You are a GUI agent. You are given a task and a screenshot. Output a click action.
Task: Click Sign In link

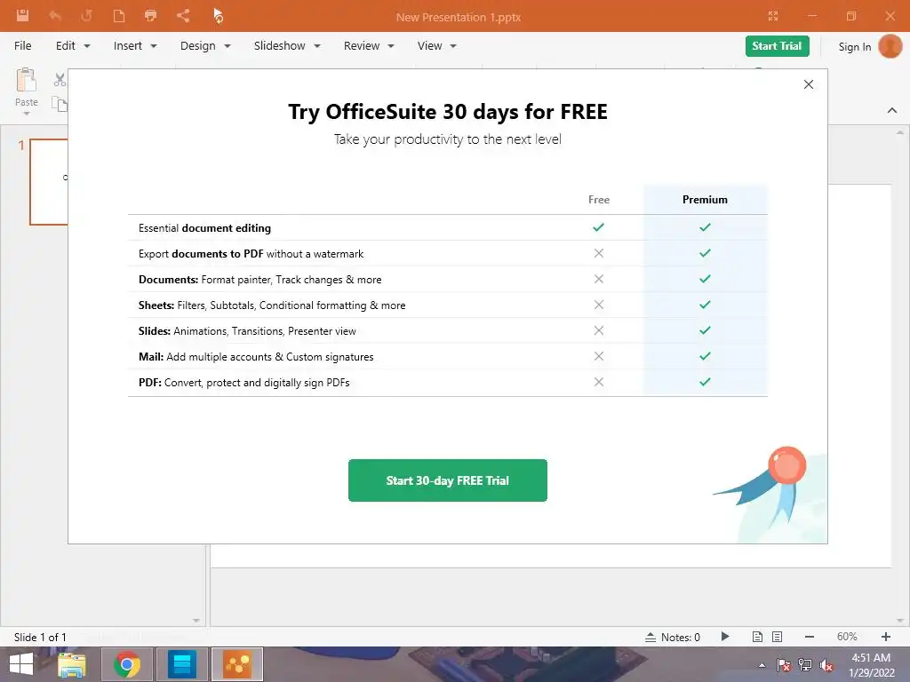[854, 47]
